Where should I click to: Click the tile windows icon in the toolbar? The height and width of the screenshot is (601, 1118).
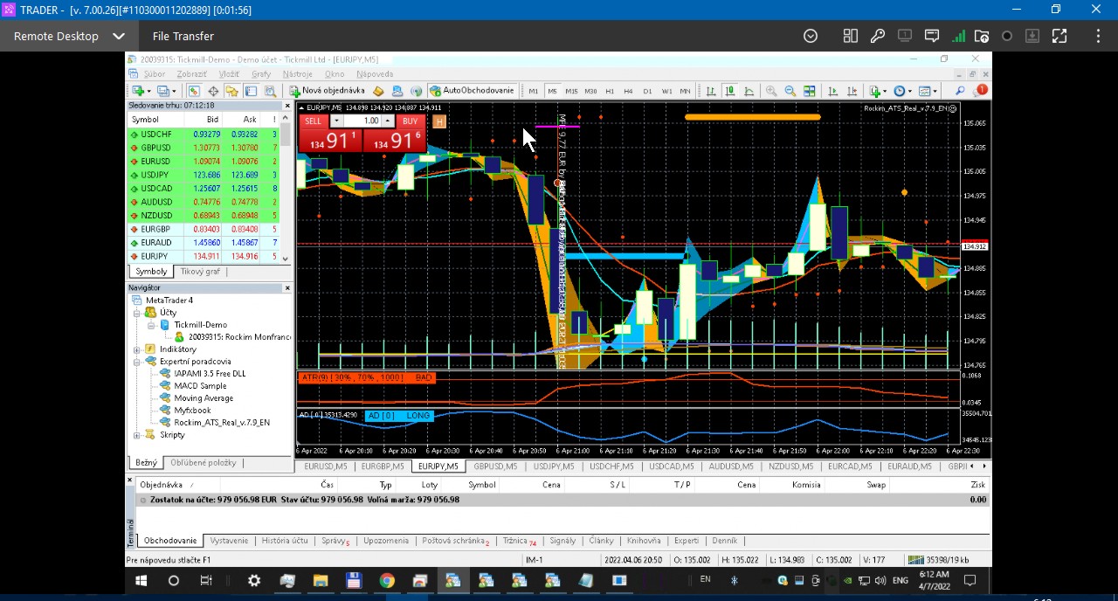pyautogui.click(x=810, y=91)
